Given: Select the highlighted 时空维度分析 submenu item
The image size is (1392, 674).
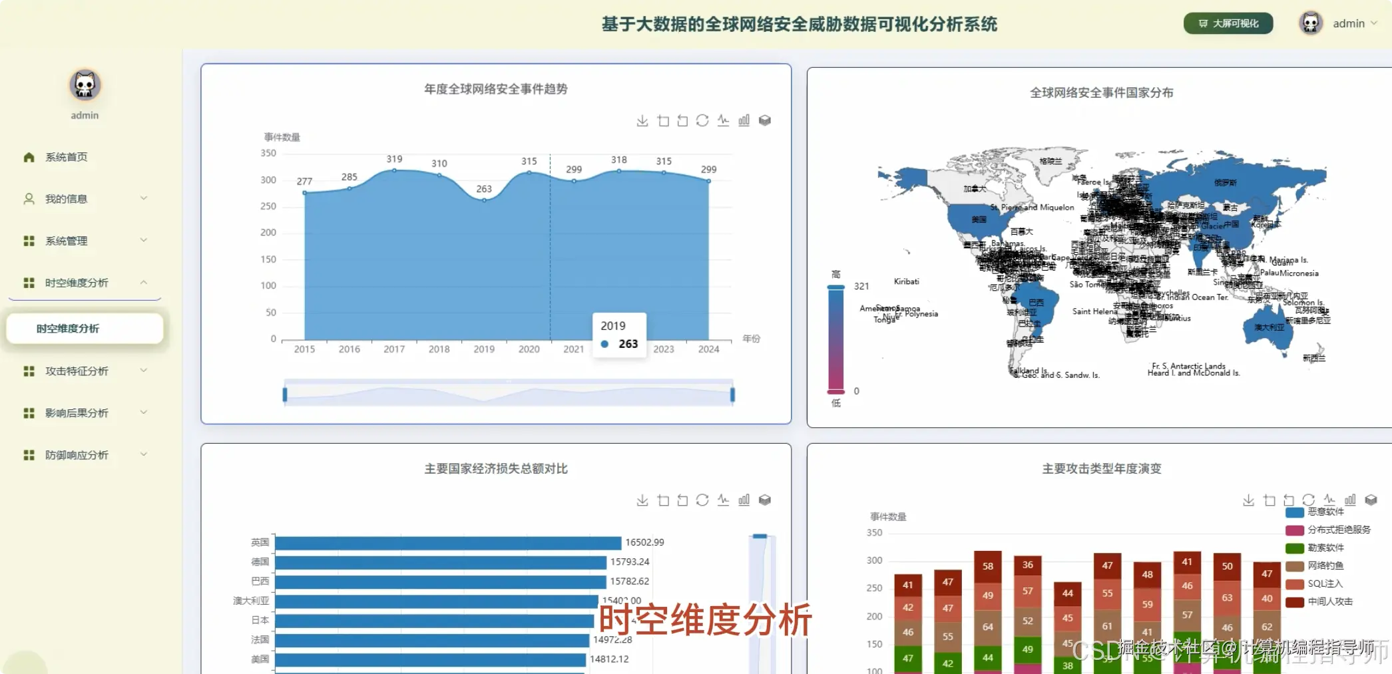Looking at the screenshot, I should coord(85,329).
